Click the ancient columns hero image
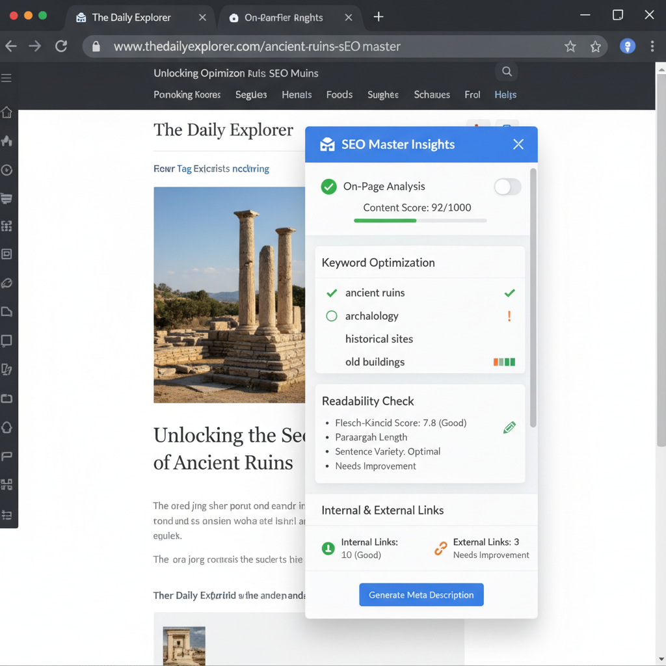 (x=230, y=295)
